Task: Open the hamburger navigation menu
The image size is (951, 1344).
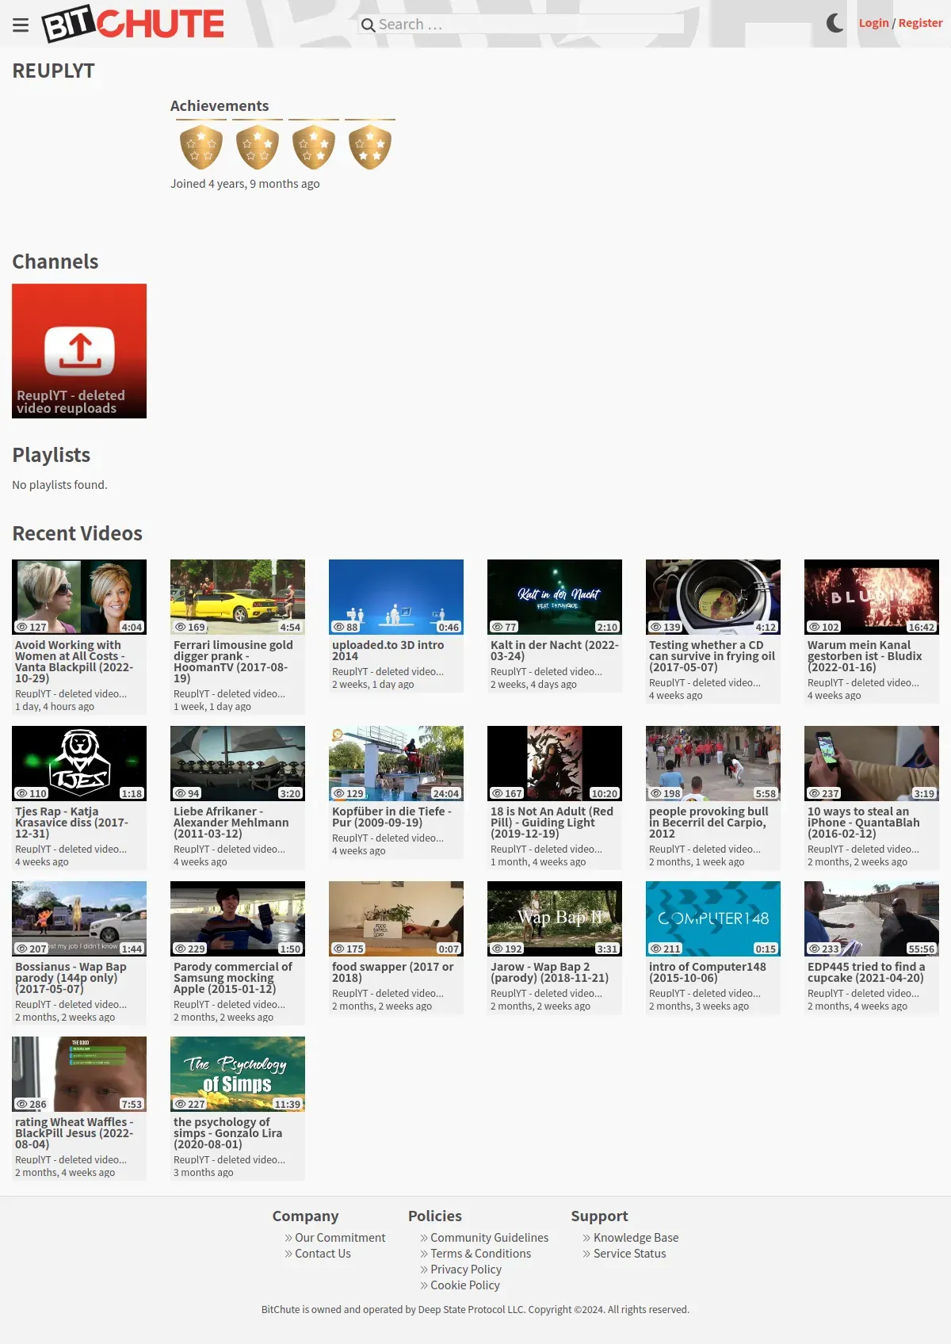Action: 21,25
